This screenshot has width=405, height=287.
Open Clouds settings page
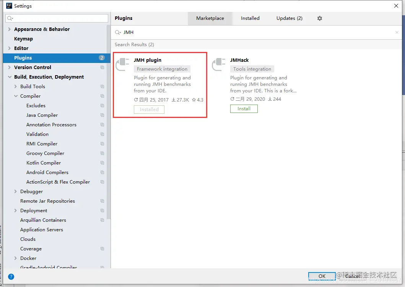(28, 239)
